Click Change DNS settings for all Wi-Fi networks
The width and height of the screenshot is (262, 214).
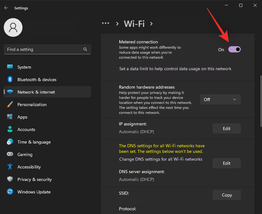[161, 159]
